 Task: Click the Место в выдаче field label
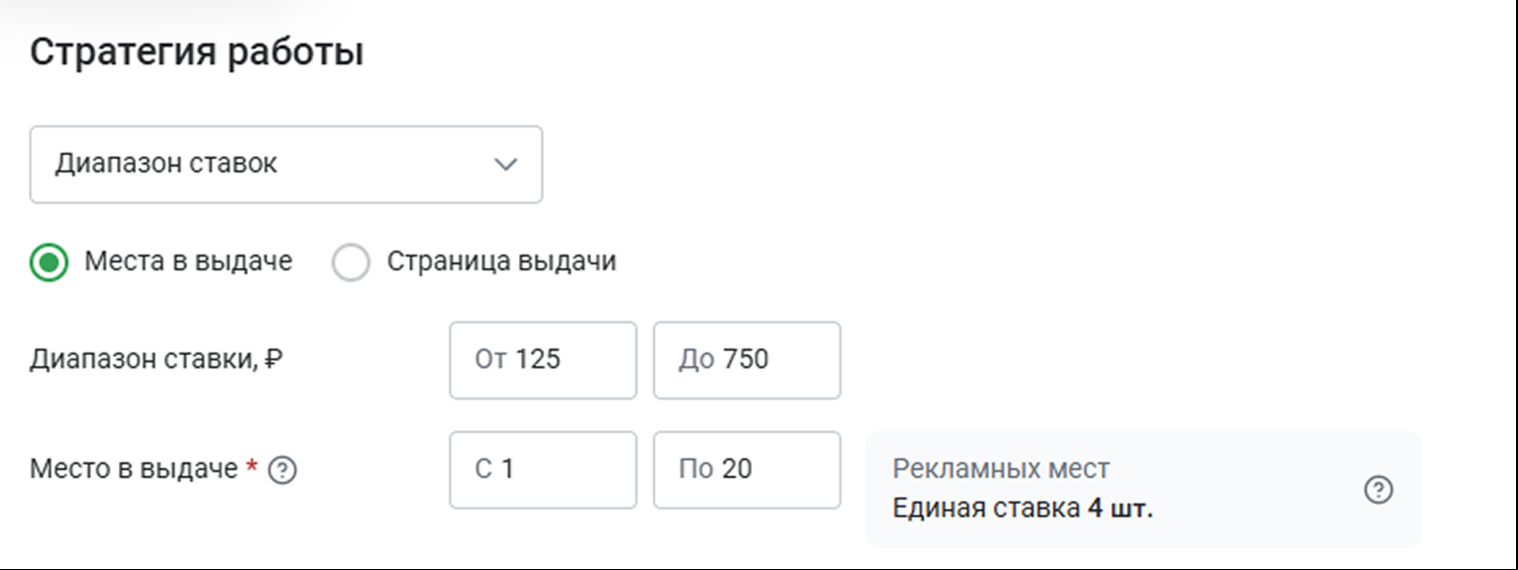point(133,470)
